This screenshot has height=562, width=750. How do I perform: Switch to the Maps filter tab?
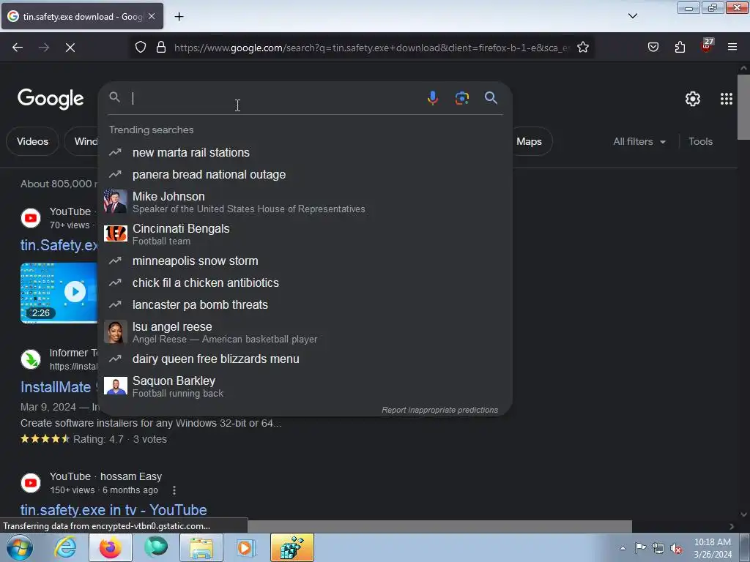coord(530,141)
